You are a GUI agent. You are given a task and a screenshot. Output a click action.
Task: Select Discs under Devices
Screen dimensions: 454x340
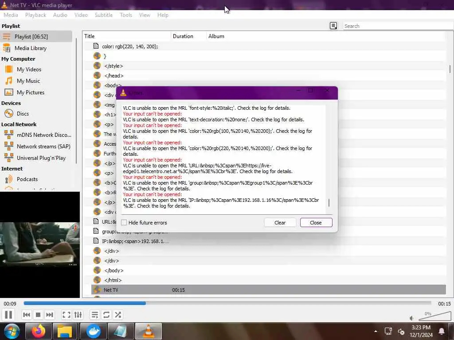tap(23, 114)
